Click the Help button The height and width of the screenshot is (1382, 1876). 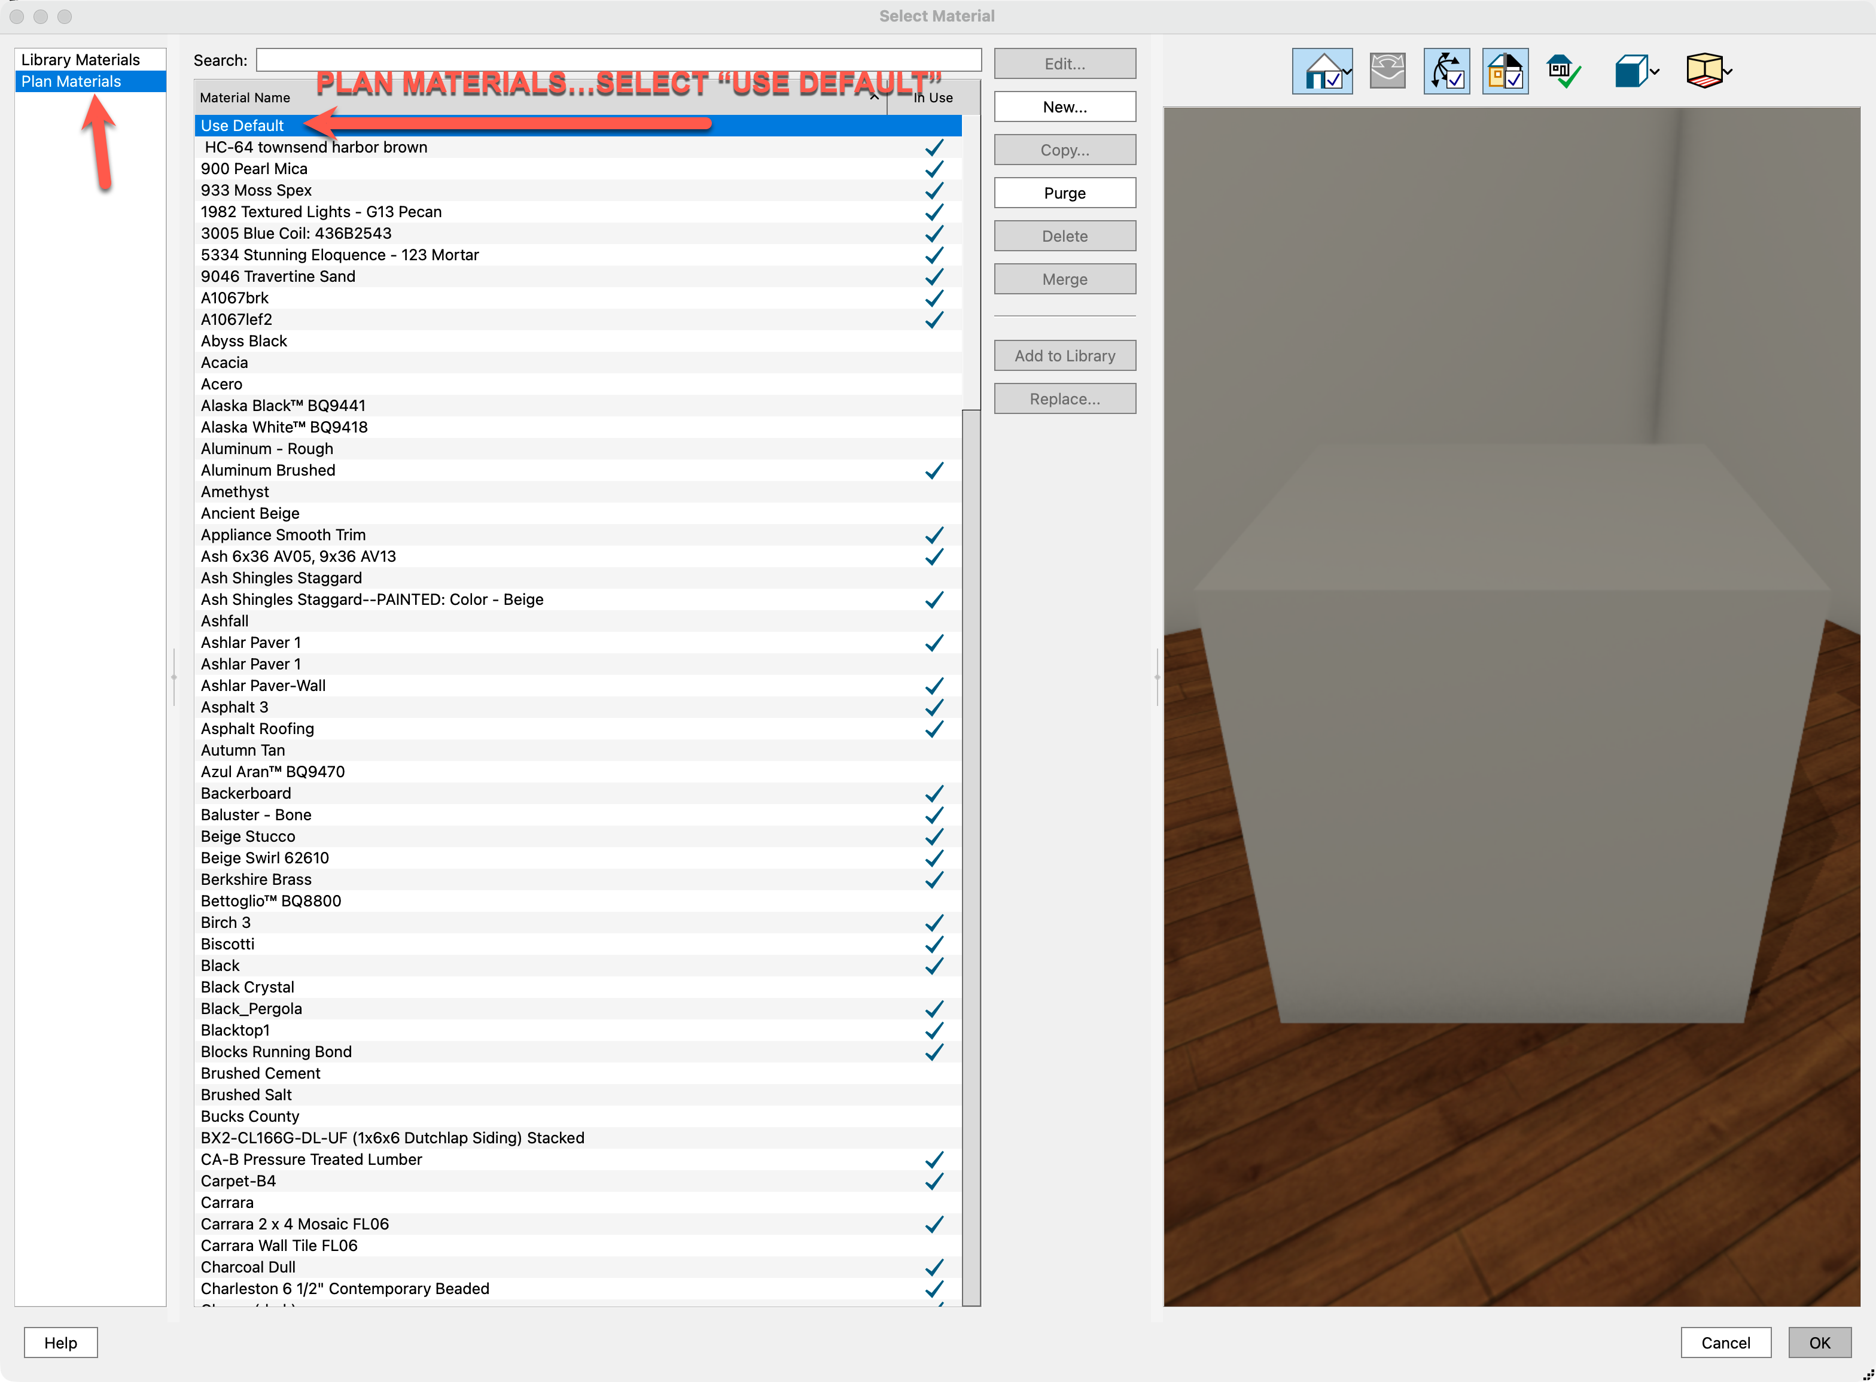coord(60,1342)
